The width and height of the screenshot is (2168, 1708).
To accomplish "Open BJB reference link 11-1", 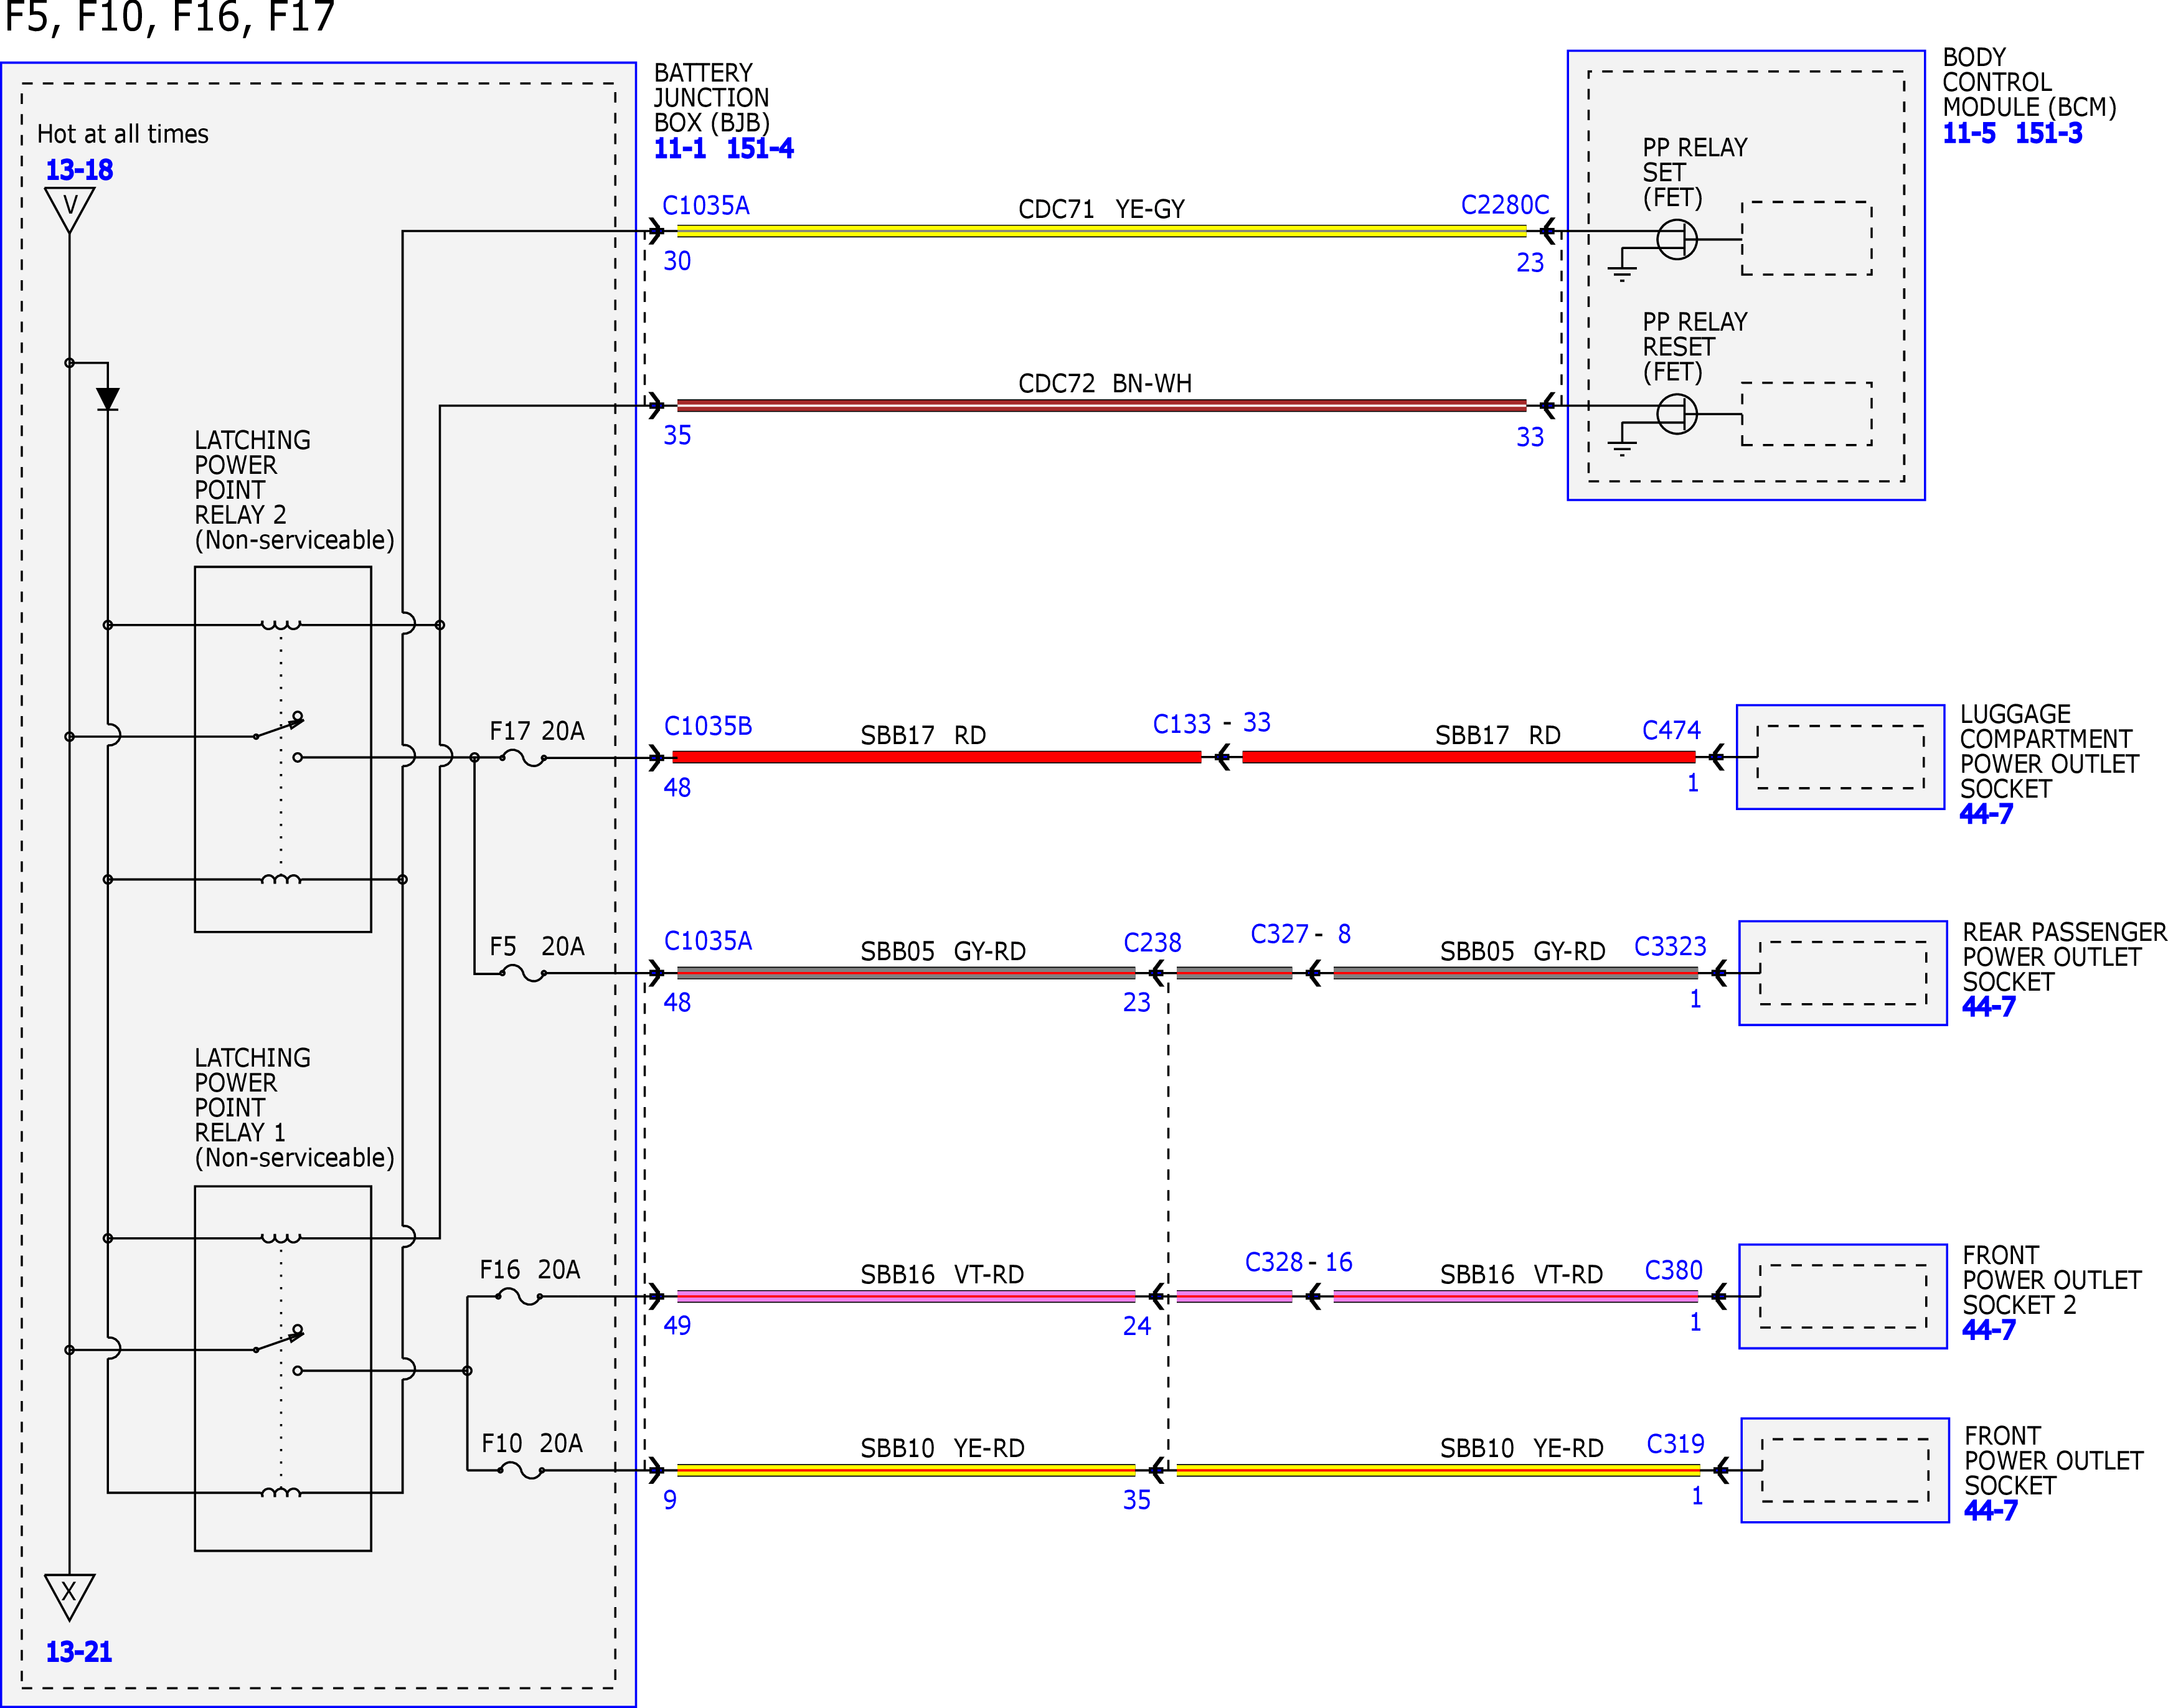I will (x=680, y=149).
